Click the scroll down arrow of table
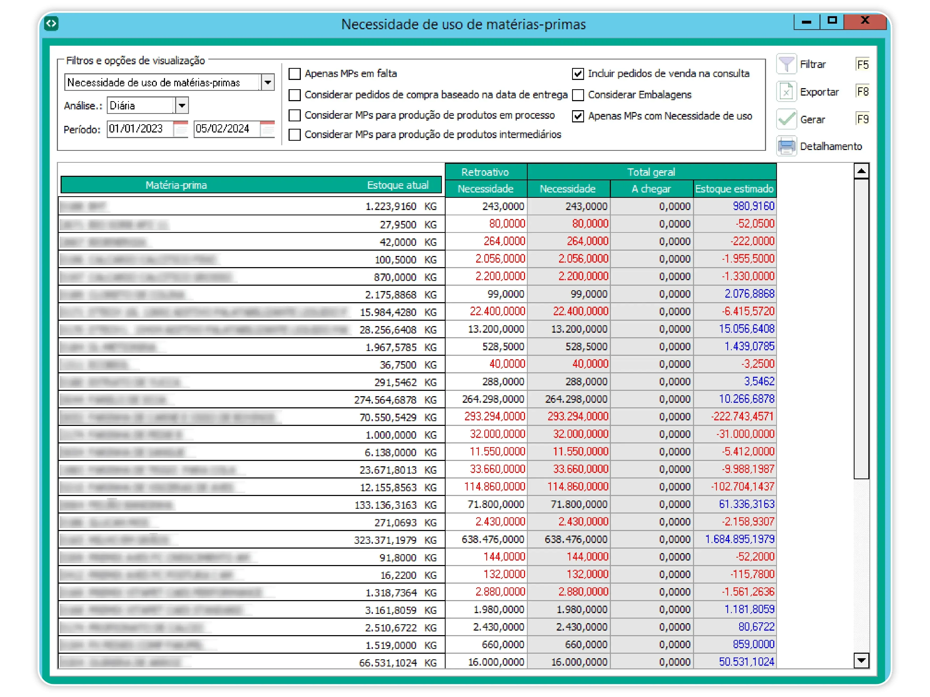The width and height of the screenshot is (930, 697). pos(861,660)
